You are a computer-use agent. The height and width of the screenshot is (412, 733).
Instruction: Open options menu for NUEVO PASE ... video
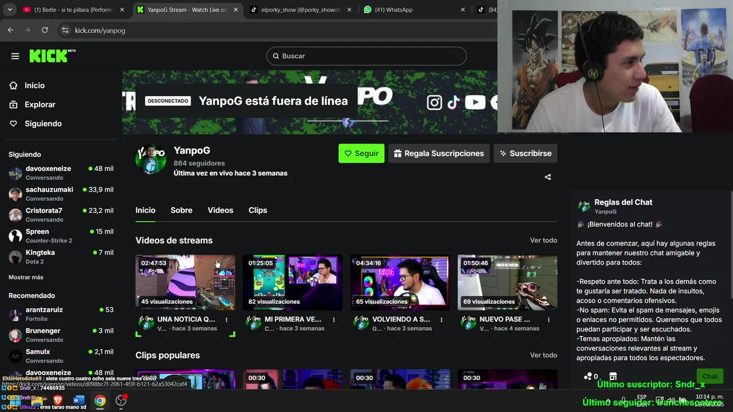[x=549, y=320]
